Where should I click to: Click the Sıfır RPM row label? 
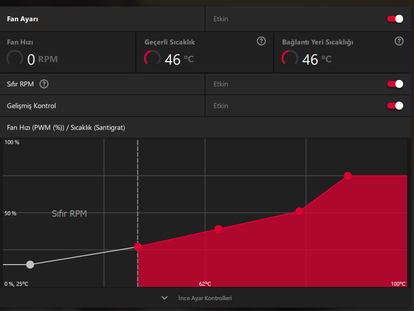pyautogui.click(x=20, y=84)
